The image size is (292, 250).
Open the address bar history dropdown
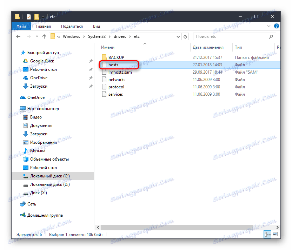click(178, 36)
